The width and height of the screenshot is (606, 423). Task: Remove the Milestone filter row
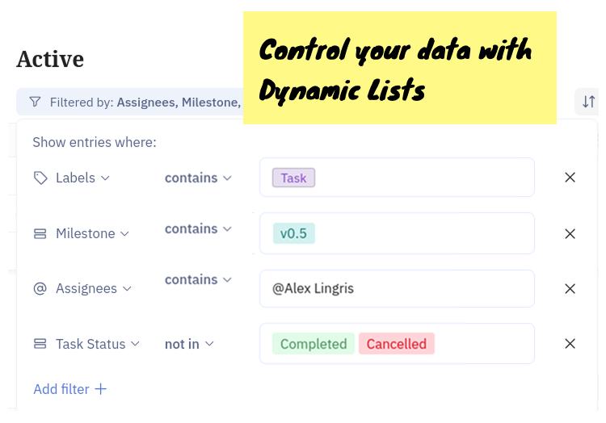click(x=570, y=233)
